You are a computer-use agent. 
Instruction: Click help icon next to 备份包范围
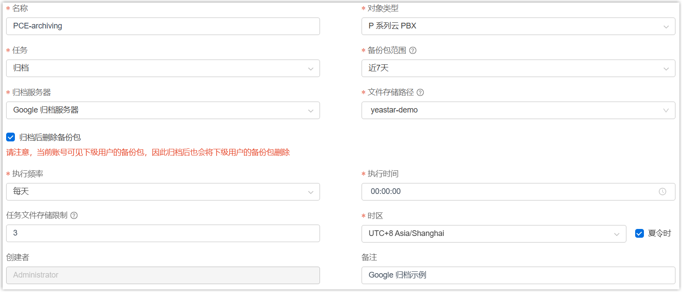412,50
